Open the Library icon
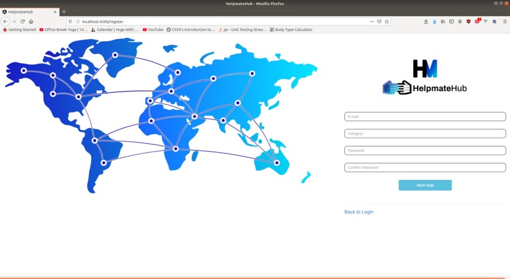Viewport: 510px width, 279px height. click(443, 21)
